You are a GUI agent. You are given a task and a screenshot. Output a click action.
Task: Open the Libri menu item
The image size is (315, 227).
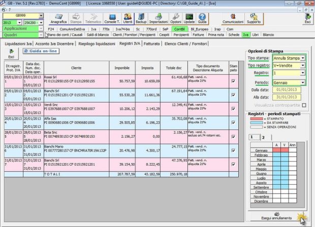pyautogui.click(x=256, y=35)
